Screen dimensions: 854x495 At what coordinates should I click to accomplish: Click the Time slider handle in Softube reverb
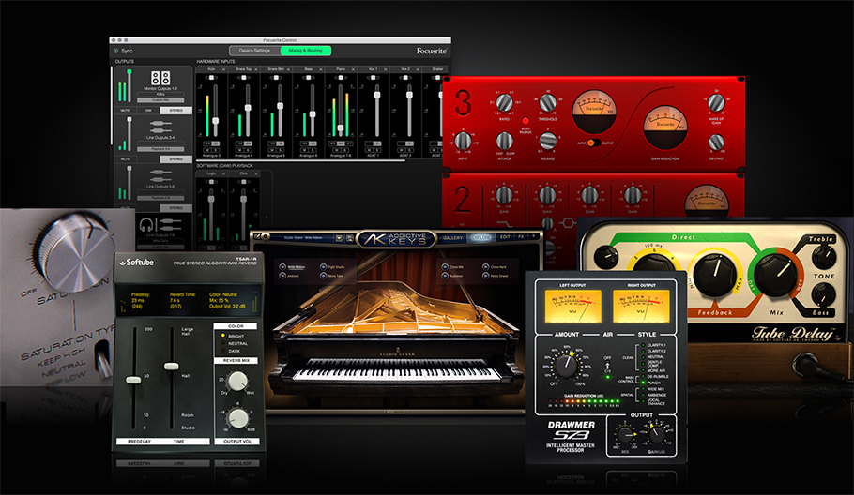click(x=172, y=366)
